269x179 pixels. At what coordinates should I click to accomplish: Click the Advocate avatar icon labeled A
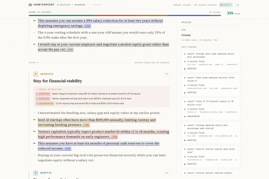tap(35, 74)
